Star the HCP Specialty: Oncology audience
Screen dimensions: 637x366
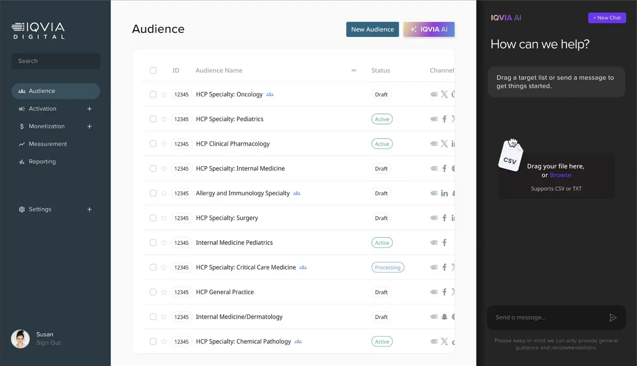tap(164, 94)
